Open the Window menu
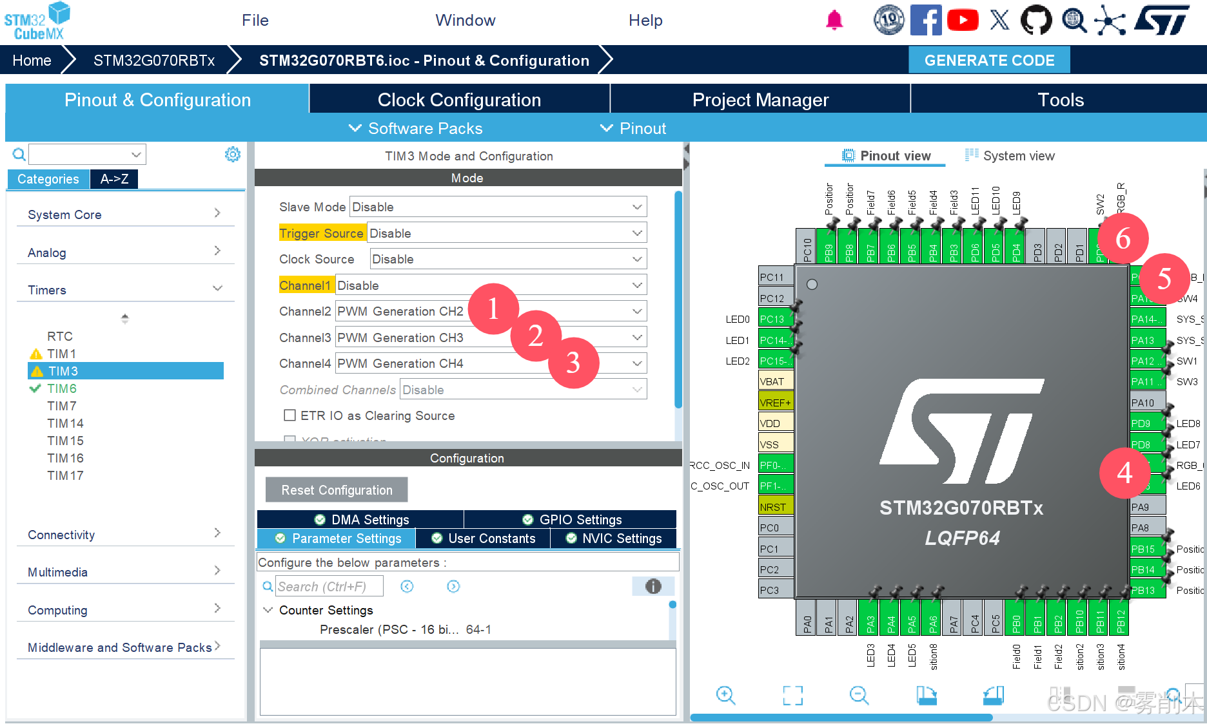1207x724 pixels. (466, 20)
